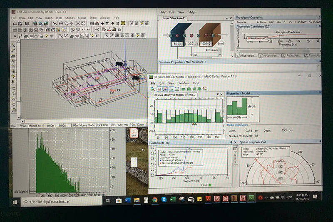Screen dimensions: 333x222
Task: Open the Insert menu in EASE
Action: tap(49, 18)
